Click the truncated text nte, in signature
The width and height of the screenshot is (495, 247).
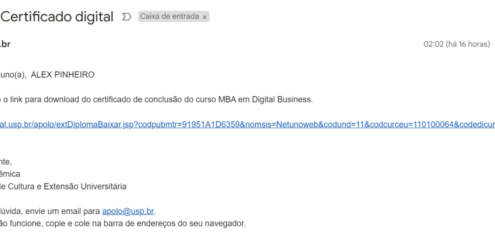[6, 162]
